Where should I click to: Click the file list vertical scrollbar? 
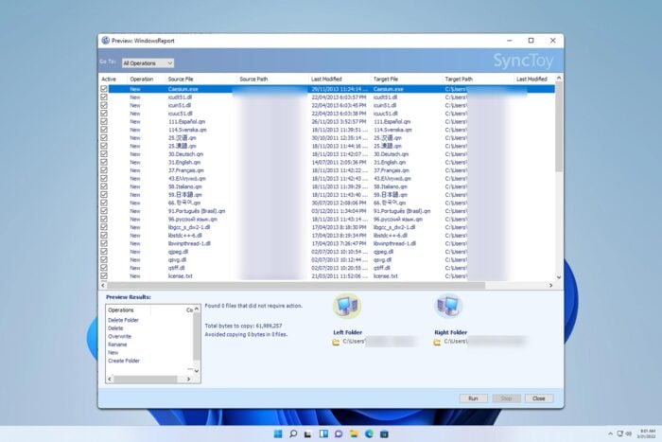[x=558, y=180]
